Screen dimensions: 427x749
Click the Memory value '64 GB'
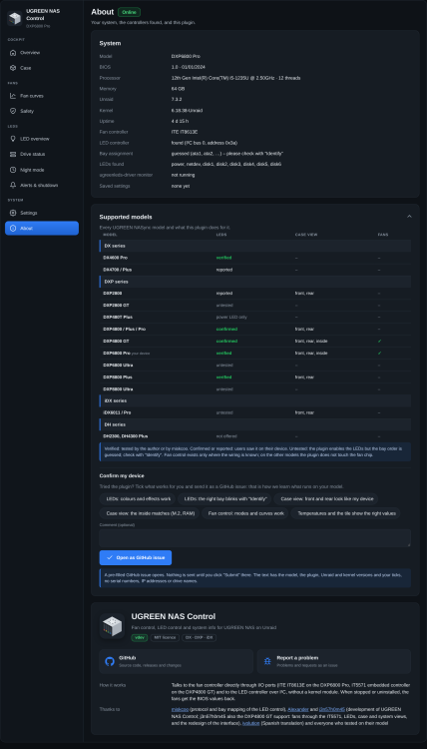178,88
